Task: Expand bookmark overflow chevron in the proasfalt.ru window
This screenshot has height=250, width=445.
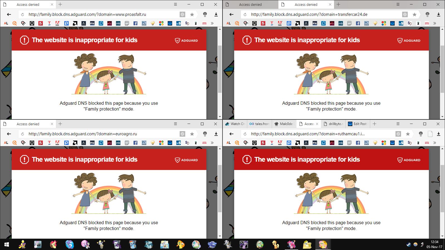Action: (212, 23)
